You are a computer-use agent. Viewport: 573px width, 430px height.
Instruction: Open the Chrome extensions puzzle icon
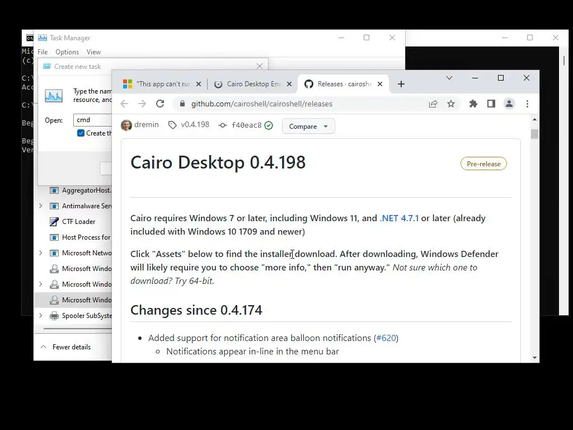point(473,104)
